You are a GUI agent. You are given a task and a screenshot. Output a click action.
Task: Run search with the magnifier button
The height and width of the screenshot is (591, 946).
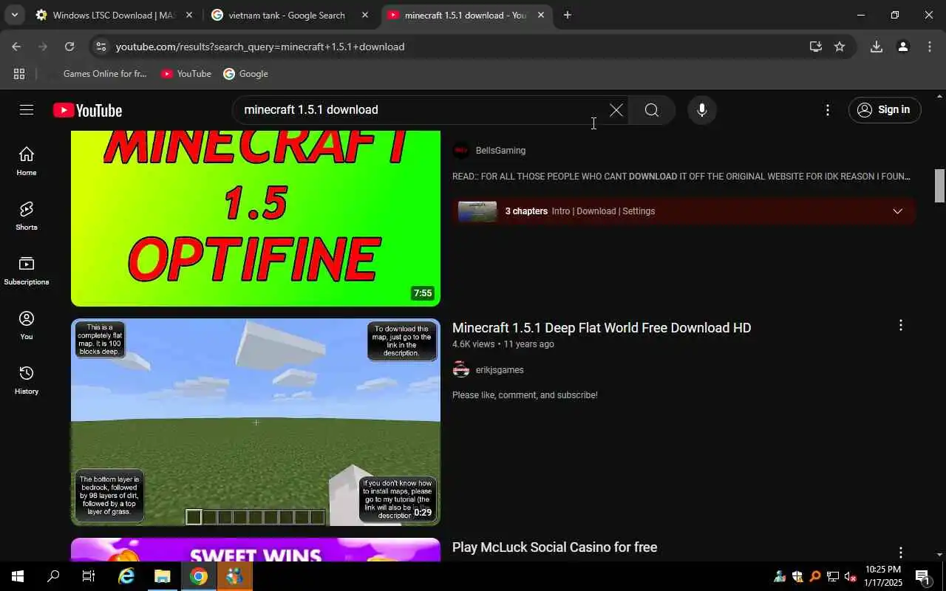click(x=651, y=110)
